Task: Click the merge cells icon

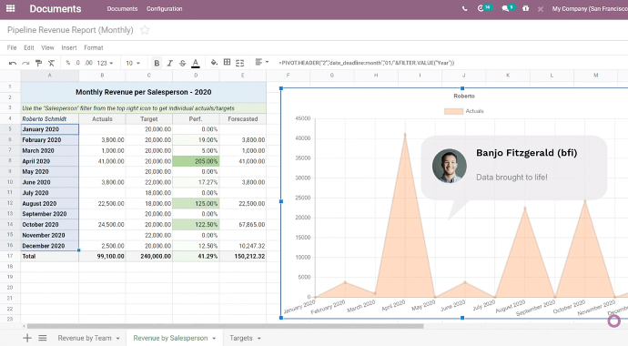Action: (x=240, y=63)
